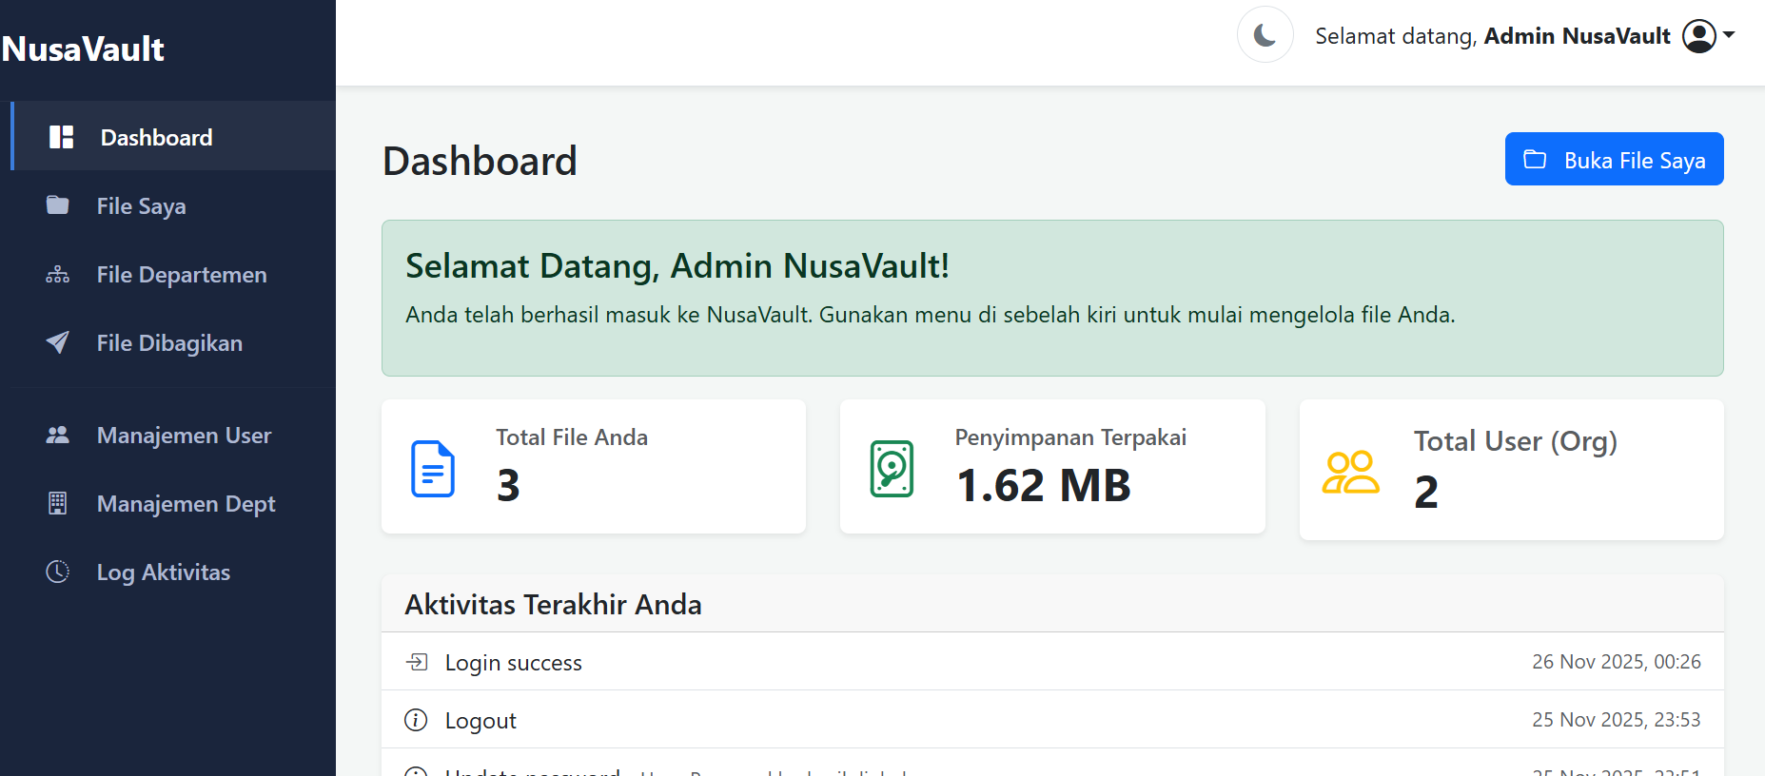
Task: Click the NusaVault brand logo link
Action: click(83, 48)
